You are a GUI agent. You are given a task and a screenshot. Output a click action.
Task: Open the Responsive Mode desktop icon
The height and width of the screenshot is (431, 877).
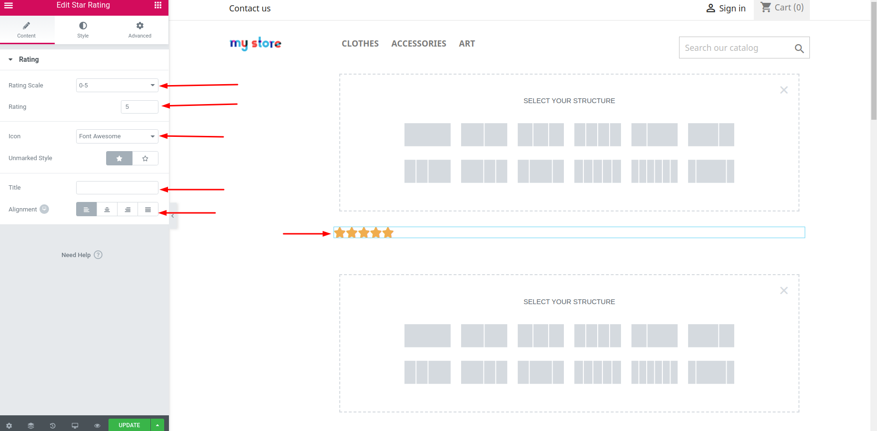(75, 426)
